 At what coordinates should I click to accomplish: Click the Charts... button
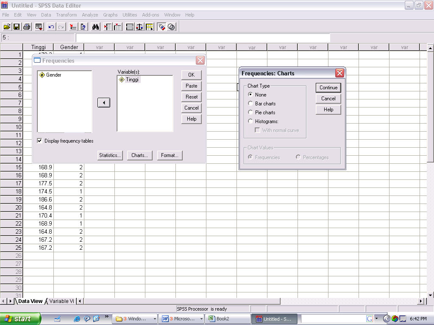click(139, 155)
